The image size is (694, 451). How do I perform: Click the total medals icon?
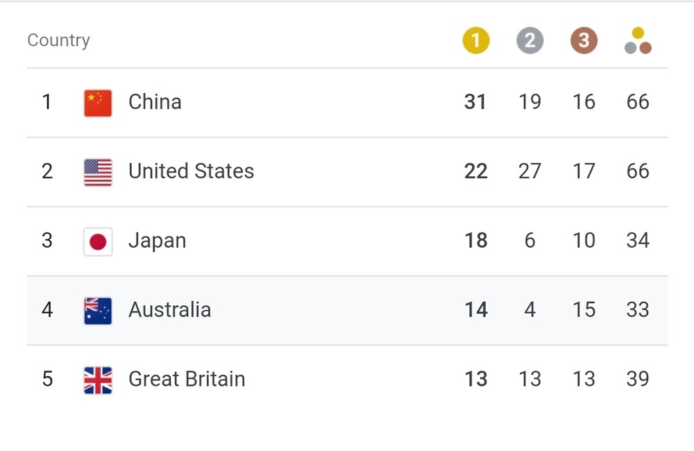(x=638, y=41)
